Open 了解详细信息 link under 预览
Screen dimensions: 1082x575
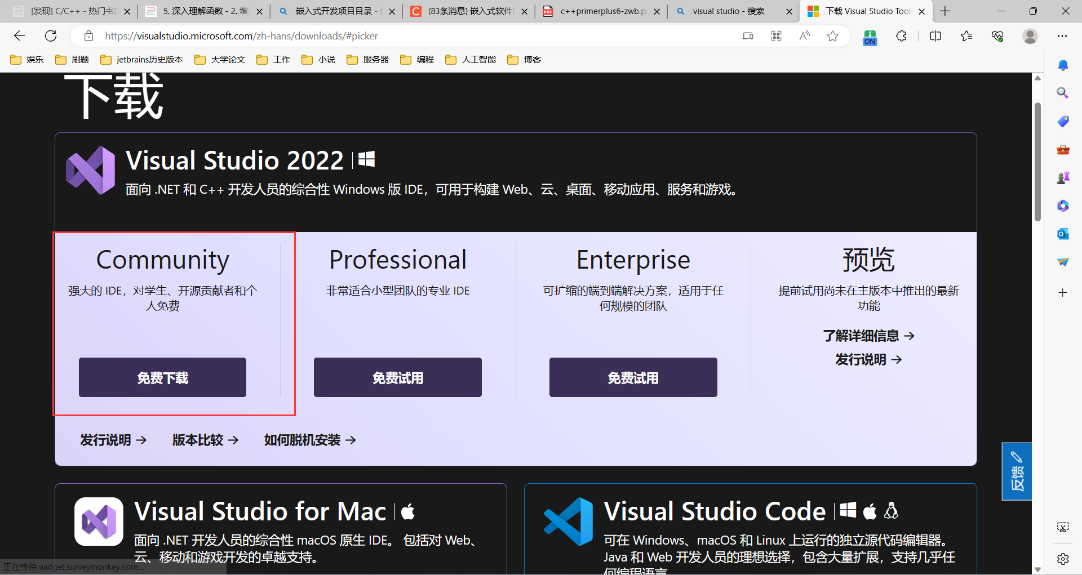pyautogui.click(x=868, y=336)
